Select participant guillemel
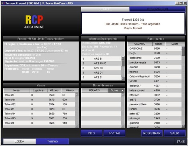The height and width of the screenshot is (146, 188). (155, 123)
